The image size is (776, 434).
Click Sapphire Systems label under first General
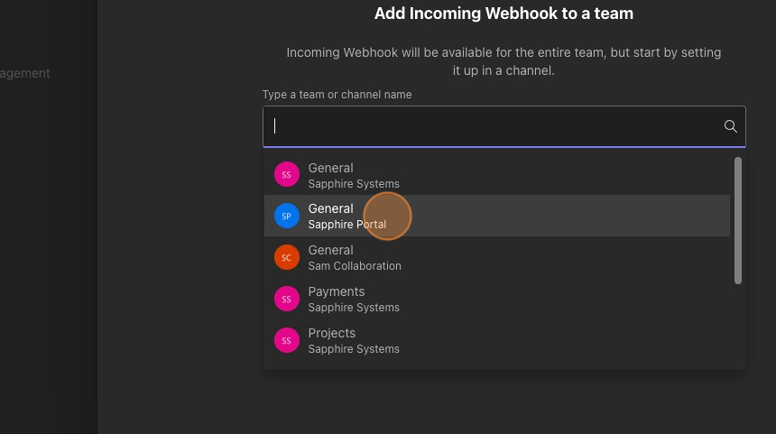click(x=354, y=184)
